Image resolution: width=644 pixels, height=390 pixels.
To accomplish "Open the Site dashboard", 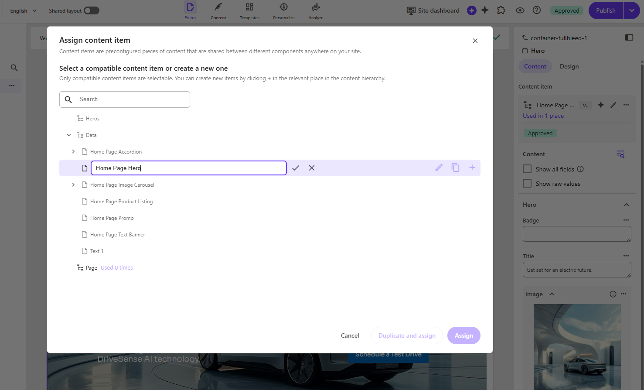I will click(433, 10).
